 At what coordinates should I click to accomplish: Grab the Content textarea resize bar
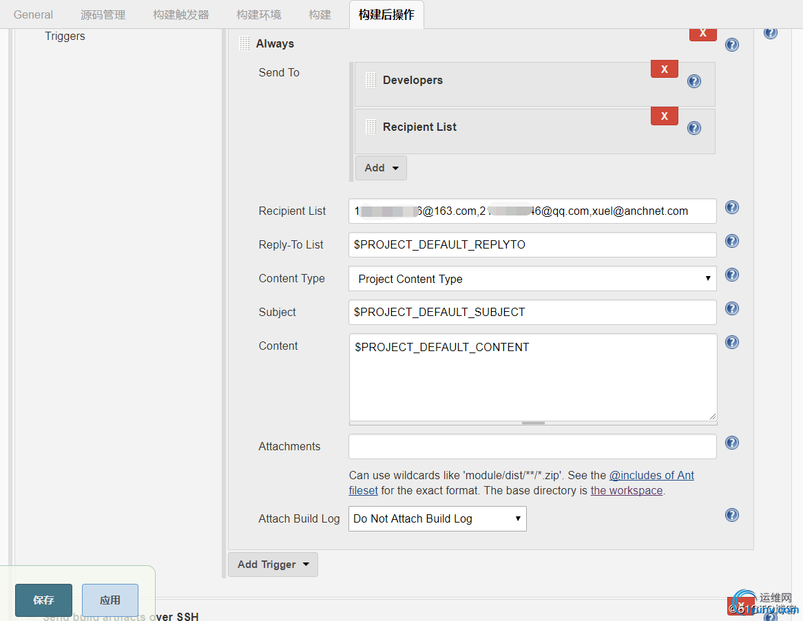click(x=533, y=423)
